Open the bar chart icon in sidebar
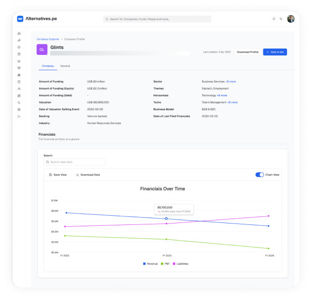Image resolution: width=311 pixels, height=299 pixels. point(19,61)
